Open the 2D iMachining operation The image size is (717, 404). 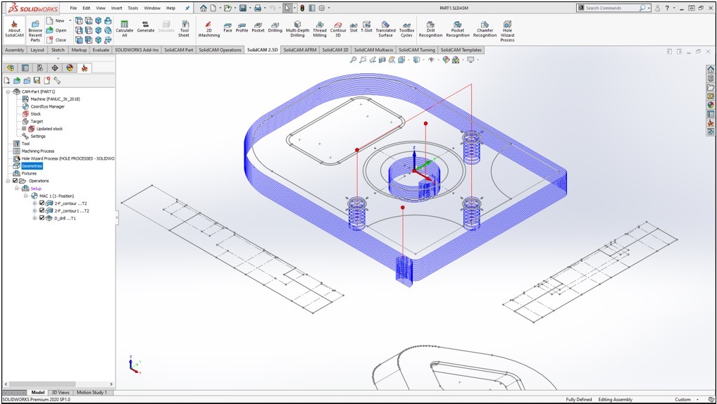208,29
